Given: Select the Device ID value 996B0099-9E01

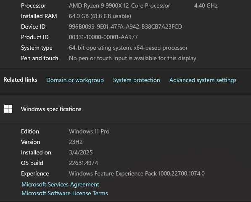Looking at the screenshot, I should [125, 27].
